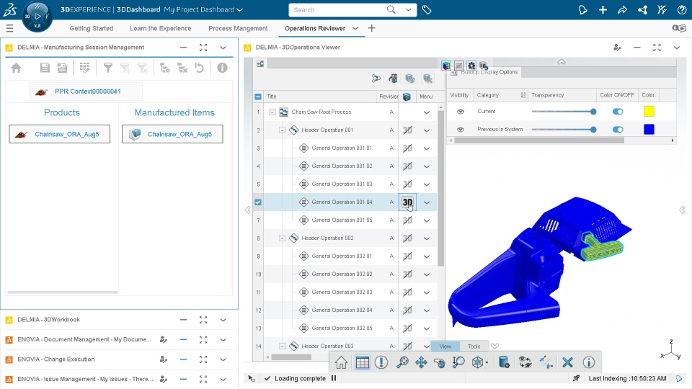Open the compass in the top-left corner
This screenshot has width=692, height=389.
tap(37, 17)
